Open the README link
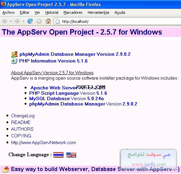181x174 pixels. coord(21,122)
